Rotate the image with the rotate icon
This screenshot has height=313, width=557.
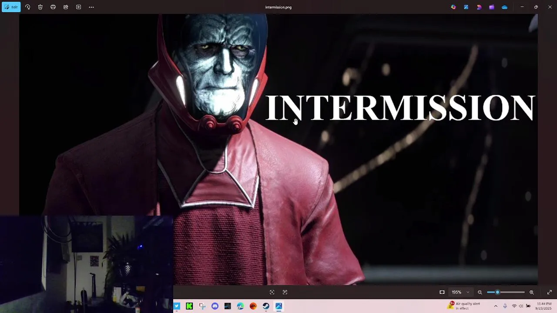(x=27, y=7)
